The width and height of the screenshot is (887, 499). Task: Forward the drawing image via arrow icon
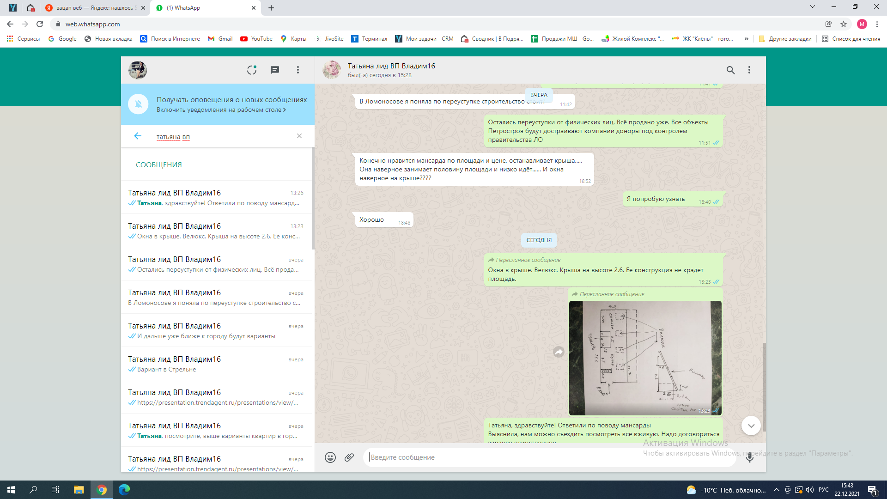pos(559,352)
